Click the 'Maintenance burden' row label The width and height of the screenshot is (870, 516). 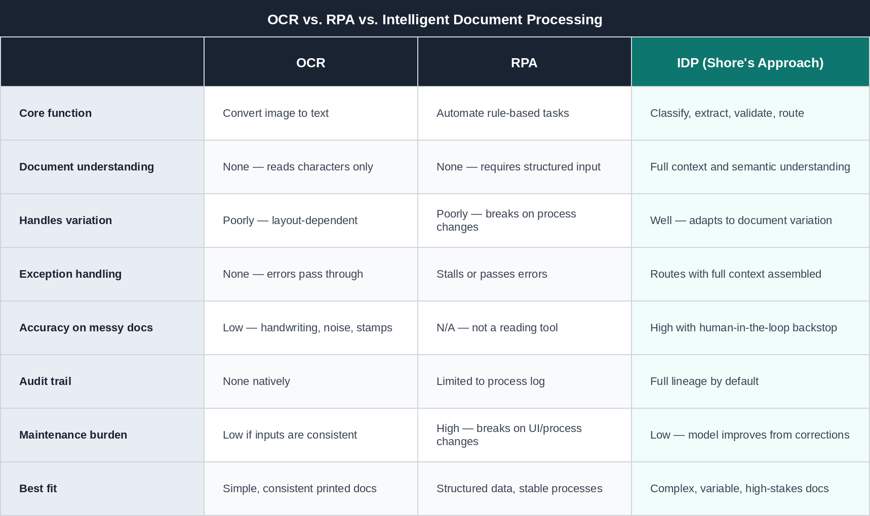102,435
